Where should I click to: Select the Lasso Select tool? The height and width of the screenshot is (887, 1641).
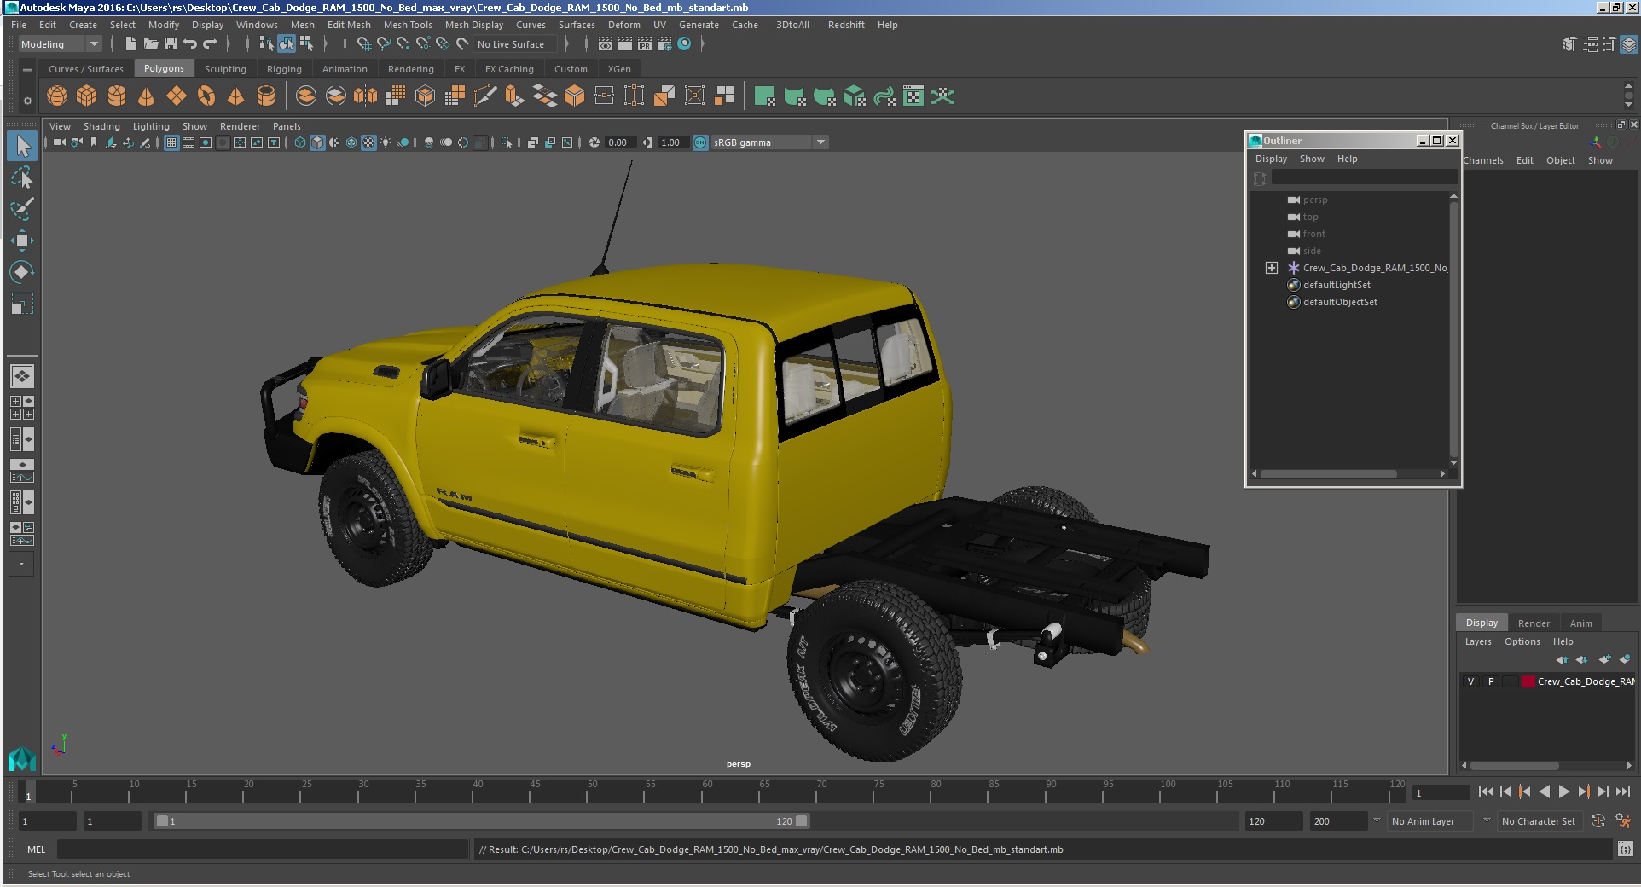pyautogui.click(x=22, y=177)
